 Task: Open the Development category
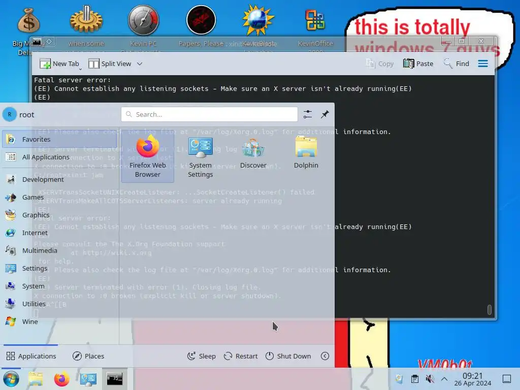coord(60,179)
